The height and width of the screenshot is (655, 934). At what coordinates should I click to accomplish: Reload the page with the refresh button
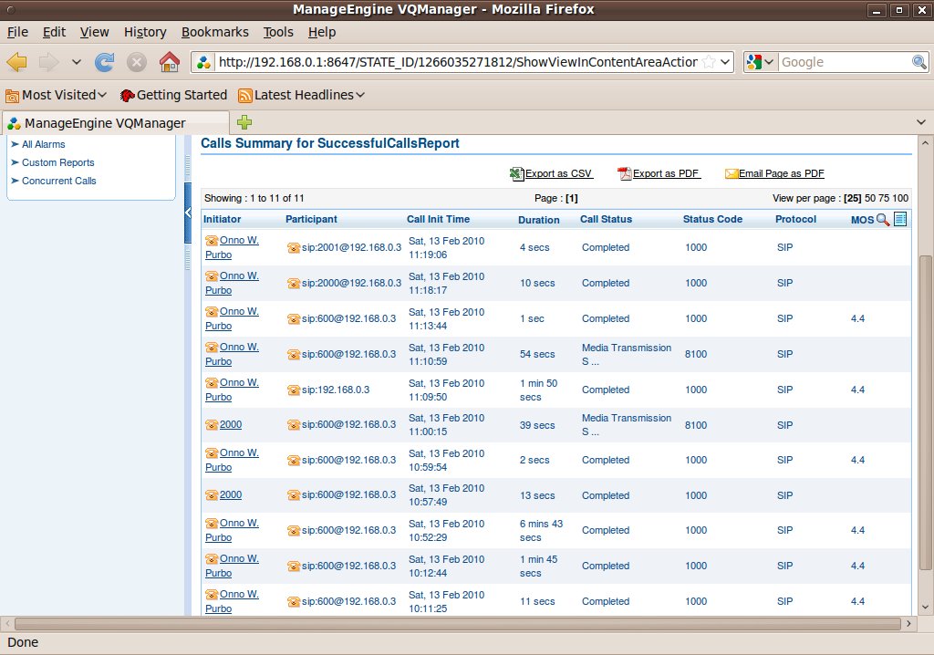[105, 62]
